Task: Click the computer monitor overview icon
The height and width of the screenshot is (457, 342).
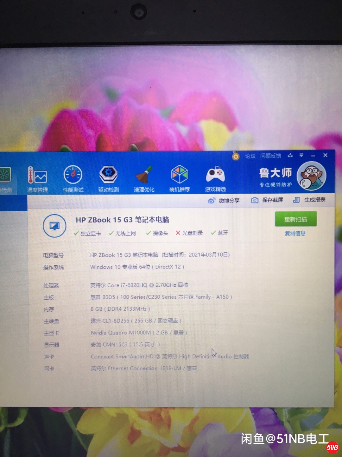Action: 54,226
